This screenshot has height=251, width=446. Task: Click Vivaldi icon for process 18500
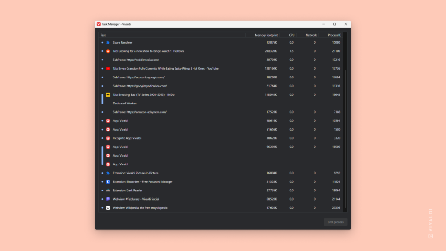pos(108,147)
